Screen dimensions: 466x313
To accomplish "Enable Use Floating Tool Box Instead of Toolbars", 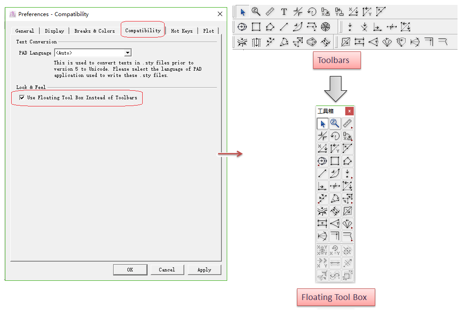I will pyautogui.click(x=21, y=97).
